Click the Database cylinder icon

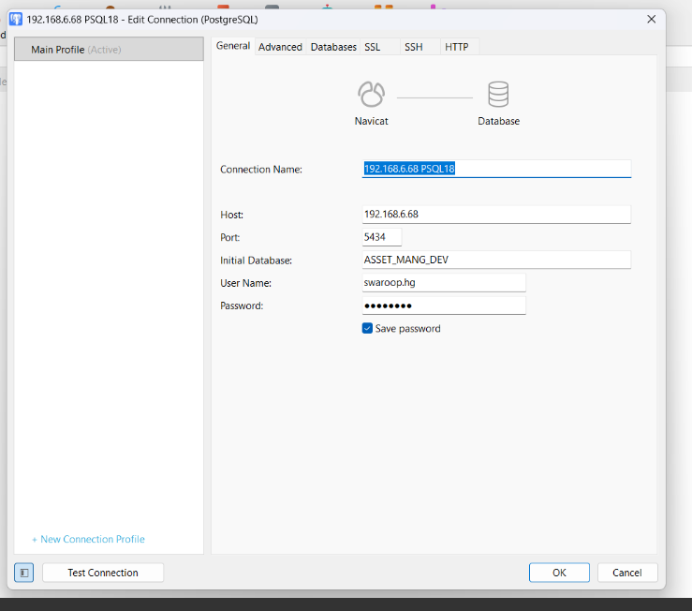coord(498,96)
